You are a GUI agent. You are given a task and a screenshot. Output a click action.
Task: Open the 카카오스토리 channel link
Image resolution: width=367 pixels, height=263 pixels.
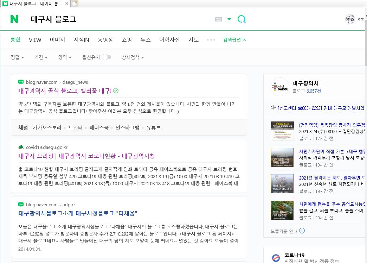click(47, 127)
